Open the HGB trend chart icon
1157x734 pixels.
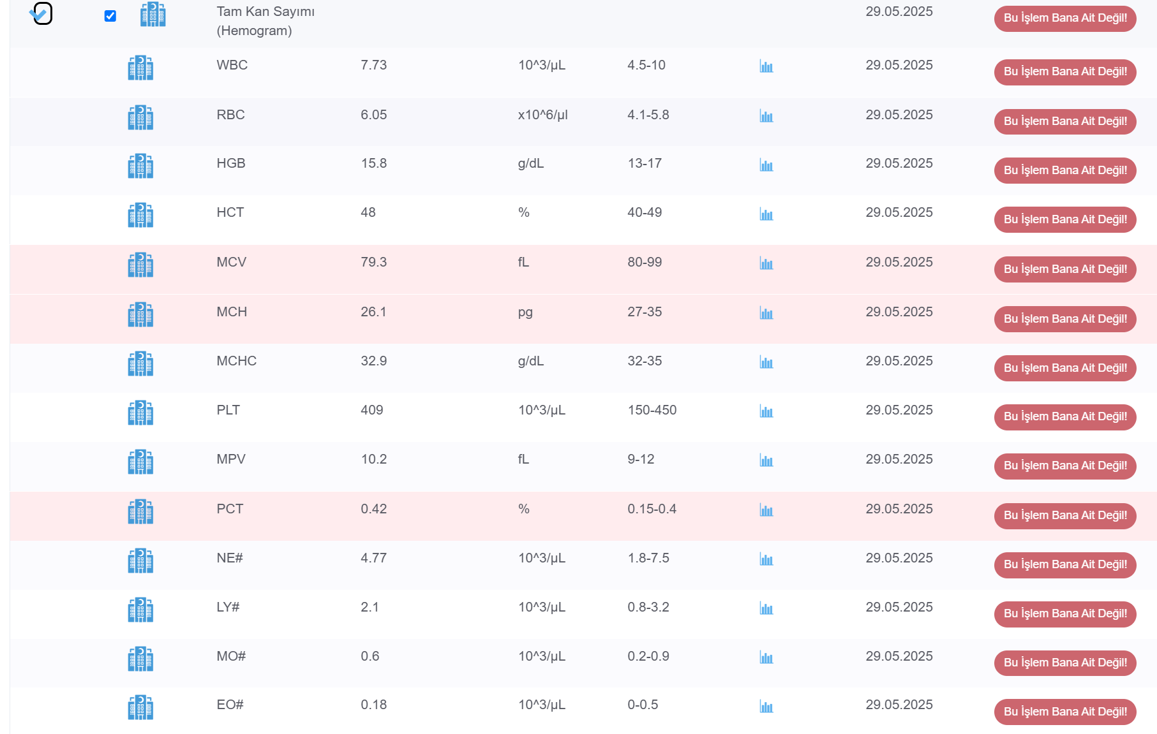[x=766, y=165]
